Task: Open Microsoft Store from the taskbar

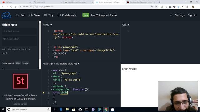Action: [74, 109]
